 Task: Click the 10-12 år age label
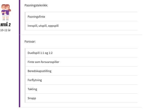click(x=6, y=30)
